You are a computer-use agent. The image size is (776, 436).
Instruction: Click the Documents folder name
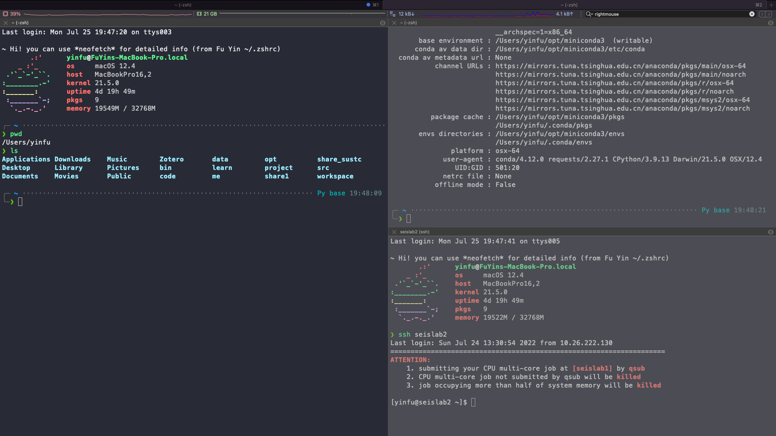(20, 176)
